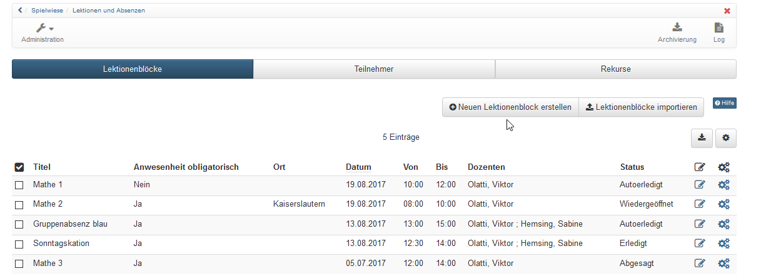Screen dimensions: 766x276
Task: Open table settings gear menu
Action: 726,138
